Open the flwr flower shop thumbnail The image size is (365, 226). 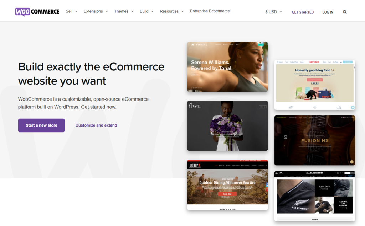point(227,126)
